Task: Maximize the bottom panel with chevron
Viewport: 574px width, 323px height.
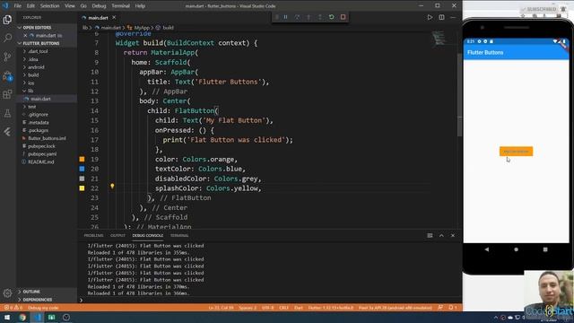Action: [x=441, y=235]
